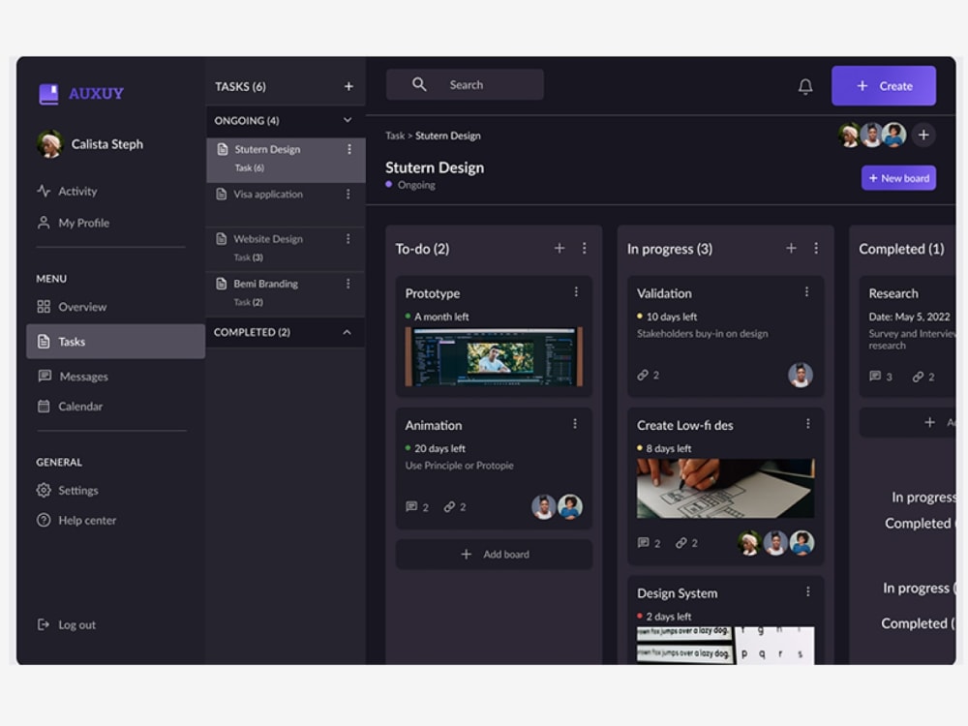Add a new task with TASKS plus icon

pos(348,86)
